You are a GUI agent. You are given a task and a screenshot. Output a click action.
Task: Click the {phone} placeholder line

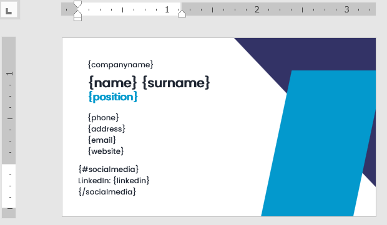click(x=104, y=118)
